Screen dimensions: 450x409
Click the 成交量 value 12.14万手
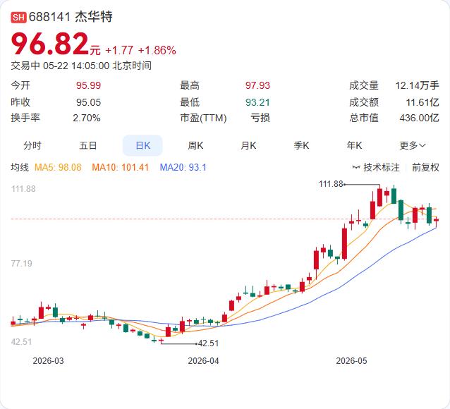point(417,85)
